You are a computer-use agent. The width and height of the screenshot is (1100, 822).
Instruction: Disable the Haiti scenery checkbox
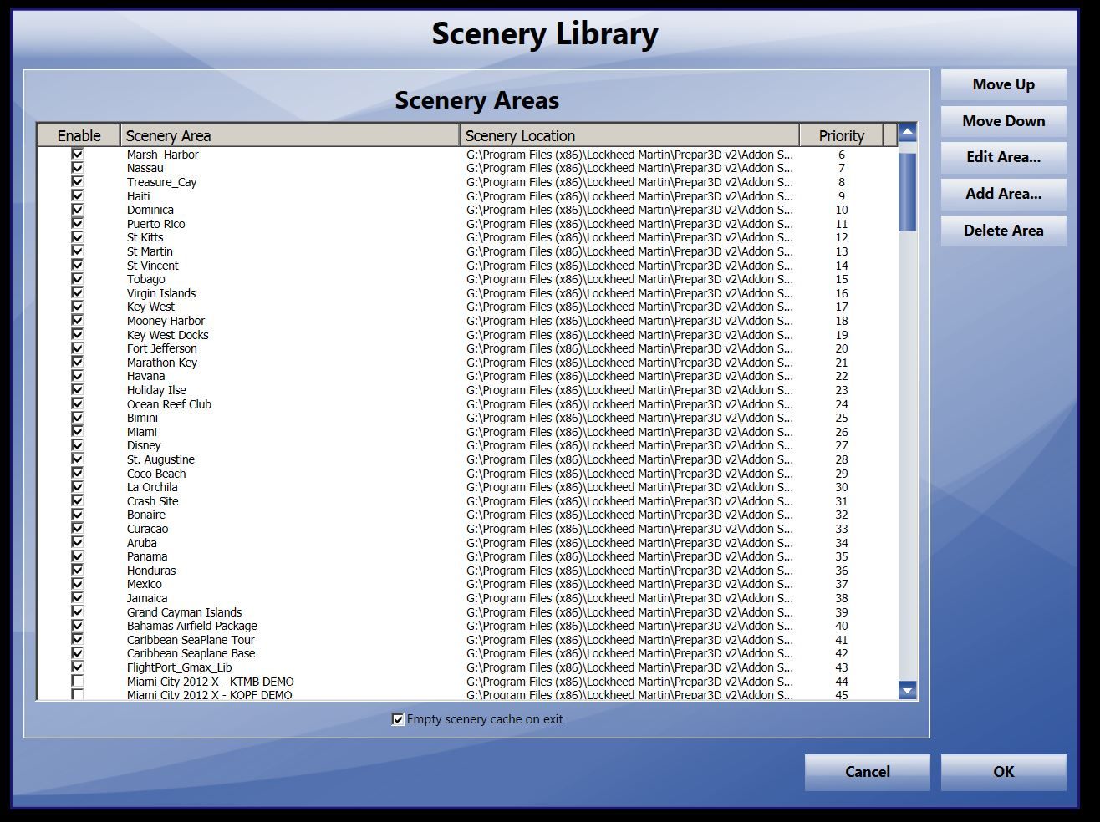[78, 195]
